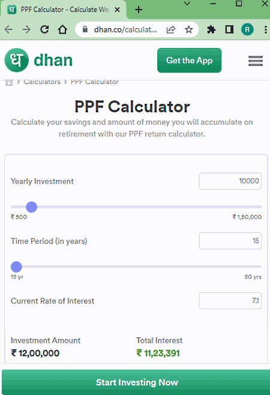Open the Chrome three-dot menu
The width and height of the screenshot is (270, 395).
pos(265,29)
